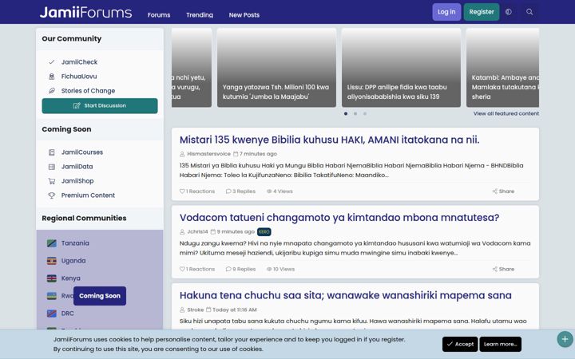Accept the cookie notice
Viewport: 575px width, 359px height.
(460, 344)
